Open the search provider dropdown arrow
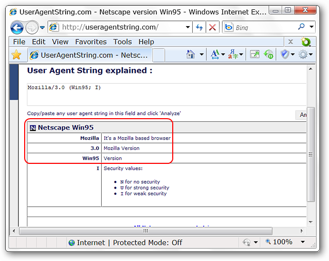This screenshot has width=329, height=261. [312, 27]
